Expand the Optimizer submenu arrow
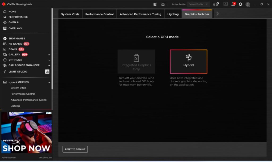The height and width of the screenshot is (162, 272). [x=49, y=60]
